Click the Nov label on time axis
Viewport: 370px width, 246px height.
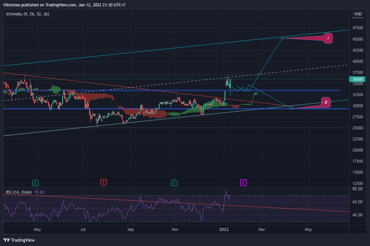(175, 229)
